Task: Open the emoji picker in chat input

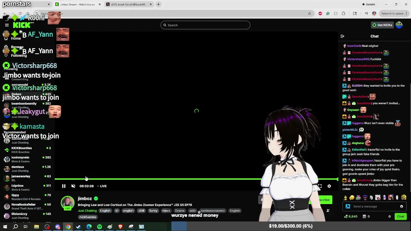Action: [401, 207]
